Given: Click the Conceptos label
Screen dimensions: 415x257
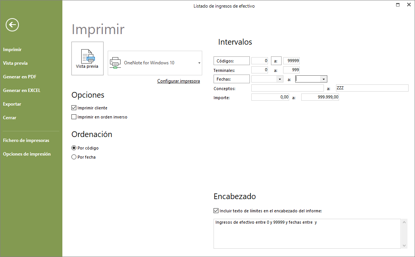Looking at the screenshot, I should pos(225,89).
